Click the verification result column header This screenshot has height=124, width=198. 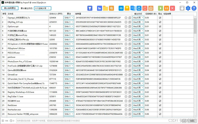(x=167, y=14)
